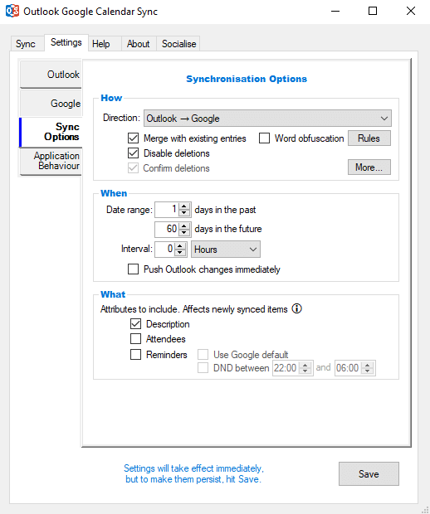430x514 pixels.
Task: Check the Reminders attribute checkbox
Action: pyautogui.click(x=135, y=354)
